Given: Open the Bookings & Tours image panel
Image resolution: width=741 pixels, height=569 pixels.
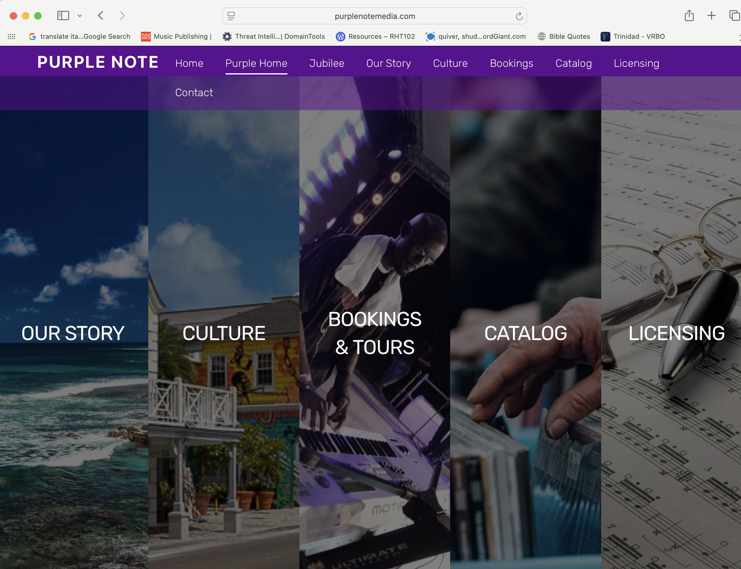Looking at the screenshot, I should click(x=374, y=333).
